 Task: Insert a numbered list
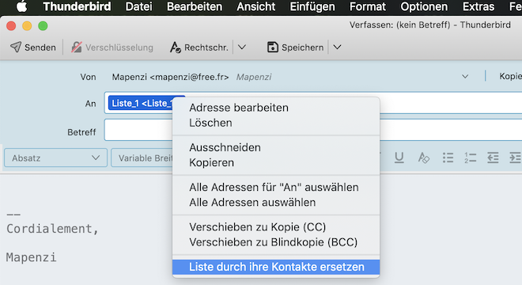[x=470, y=158]
